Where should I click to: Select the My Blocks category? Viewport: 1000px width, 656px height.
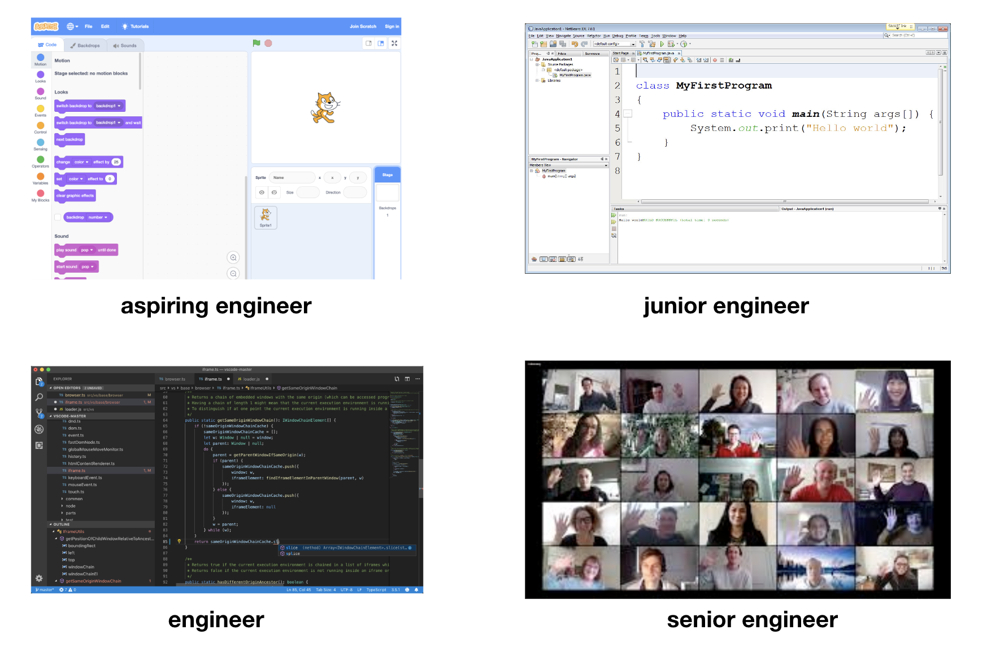coord(41,195)
